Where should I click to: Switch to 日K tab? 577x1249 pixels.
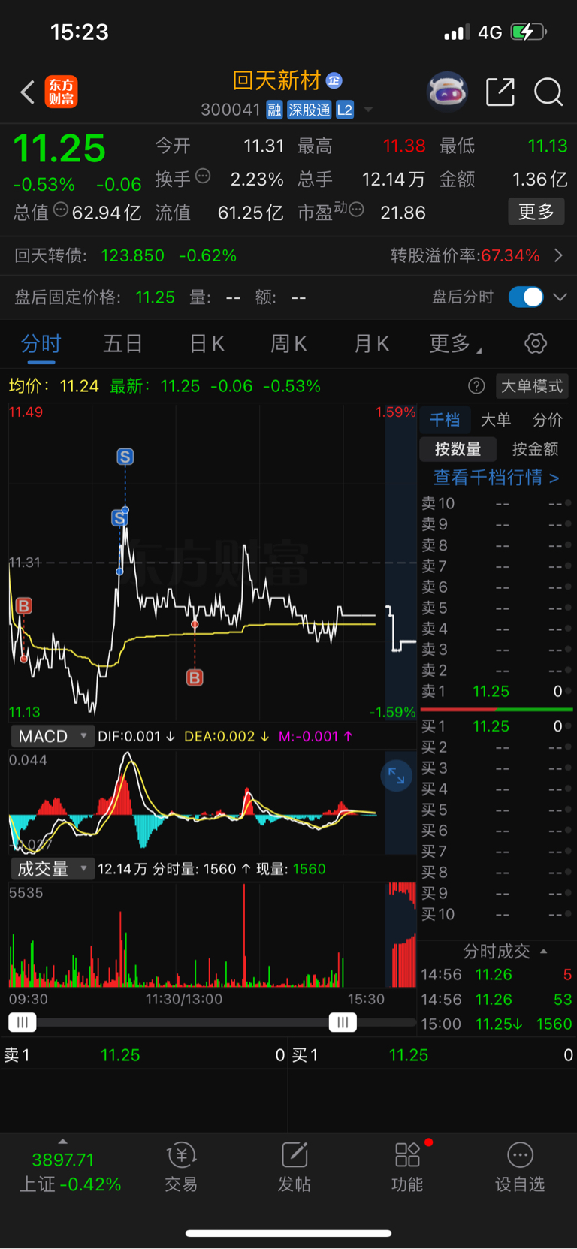pyautogui.click(x=207, y=344)
